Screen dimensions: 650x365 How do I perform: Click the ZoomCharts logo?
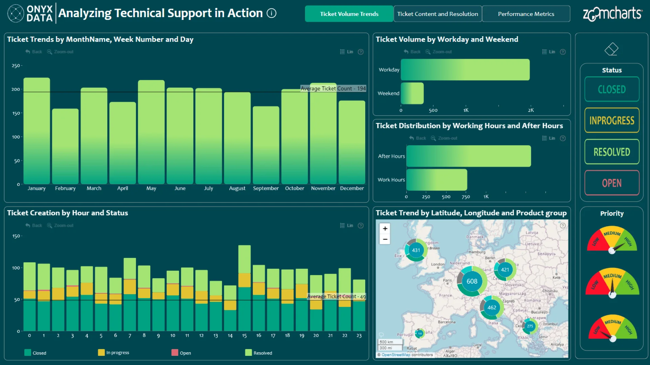coord(612,14)
